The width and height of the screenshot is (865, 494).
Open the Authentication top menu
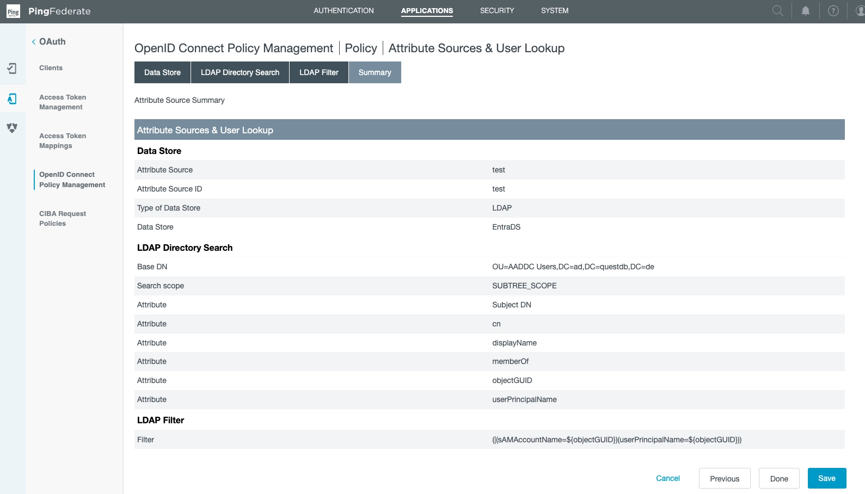coord(343,11)
